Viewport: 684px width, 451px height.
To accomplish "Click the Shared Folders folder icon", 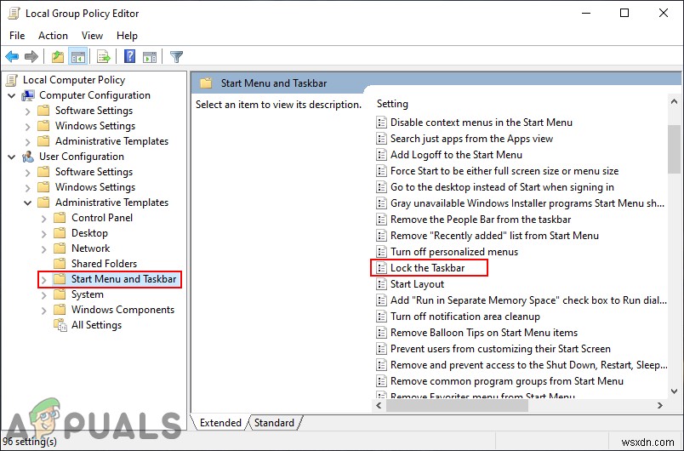I will pyautogui.click(x=60, y=264).
